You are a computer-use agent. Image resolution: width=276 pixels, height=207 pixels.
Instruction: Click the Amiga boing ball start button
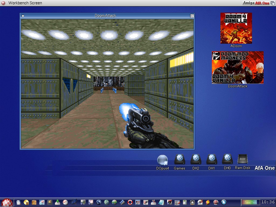pos(7,202)
